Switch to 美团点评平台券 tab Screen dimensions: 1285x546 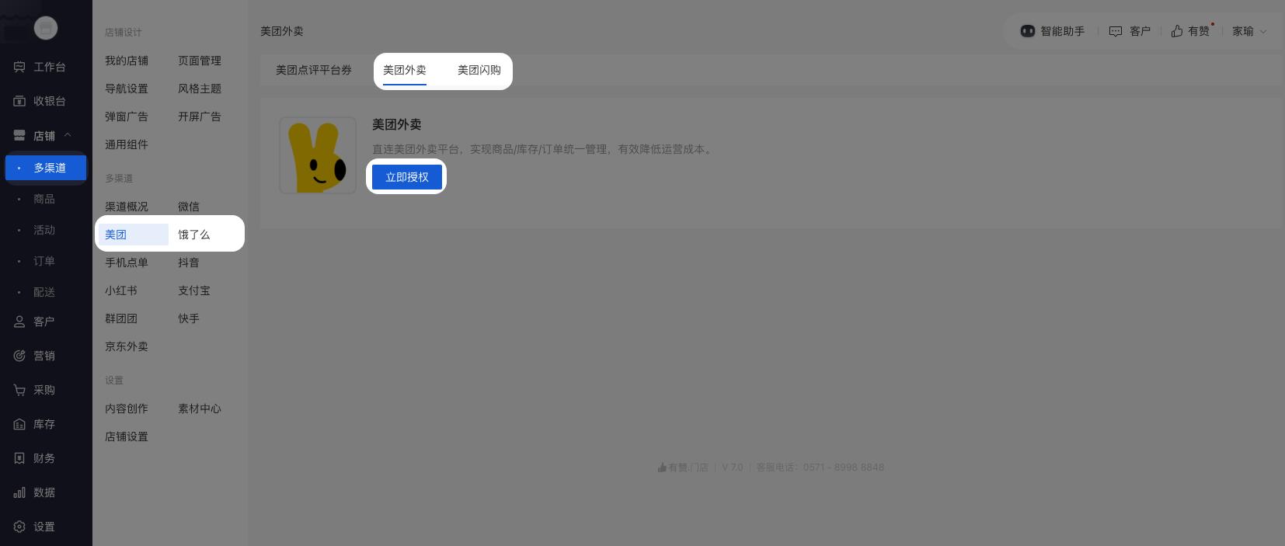[313, 70]
